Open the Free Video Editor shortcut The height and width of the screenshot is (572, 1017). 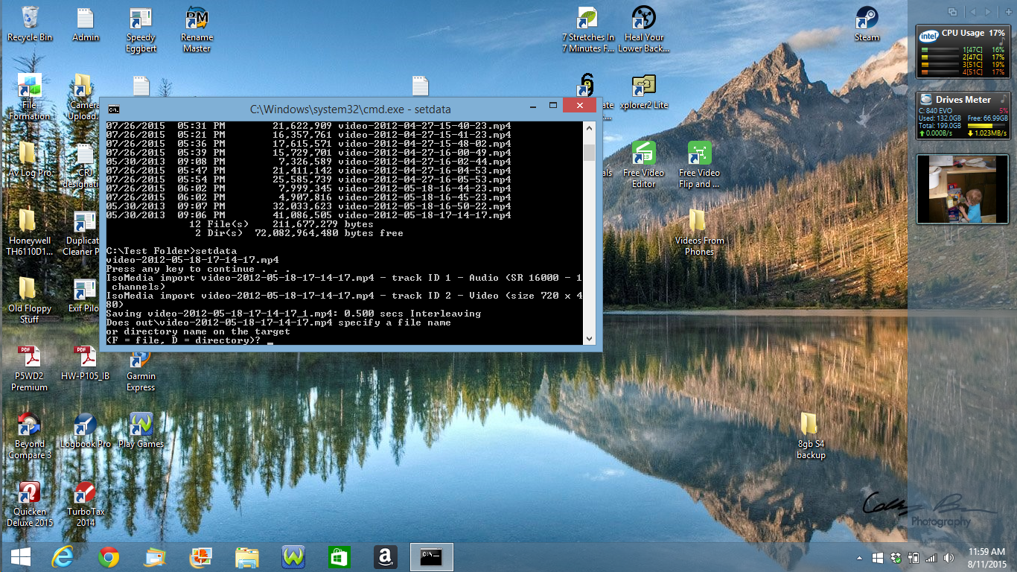pos(644,165)
